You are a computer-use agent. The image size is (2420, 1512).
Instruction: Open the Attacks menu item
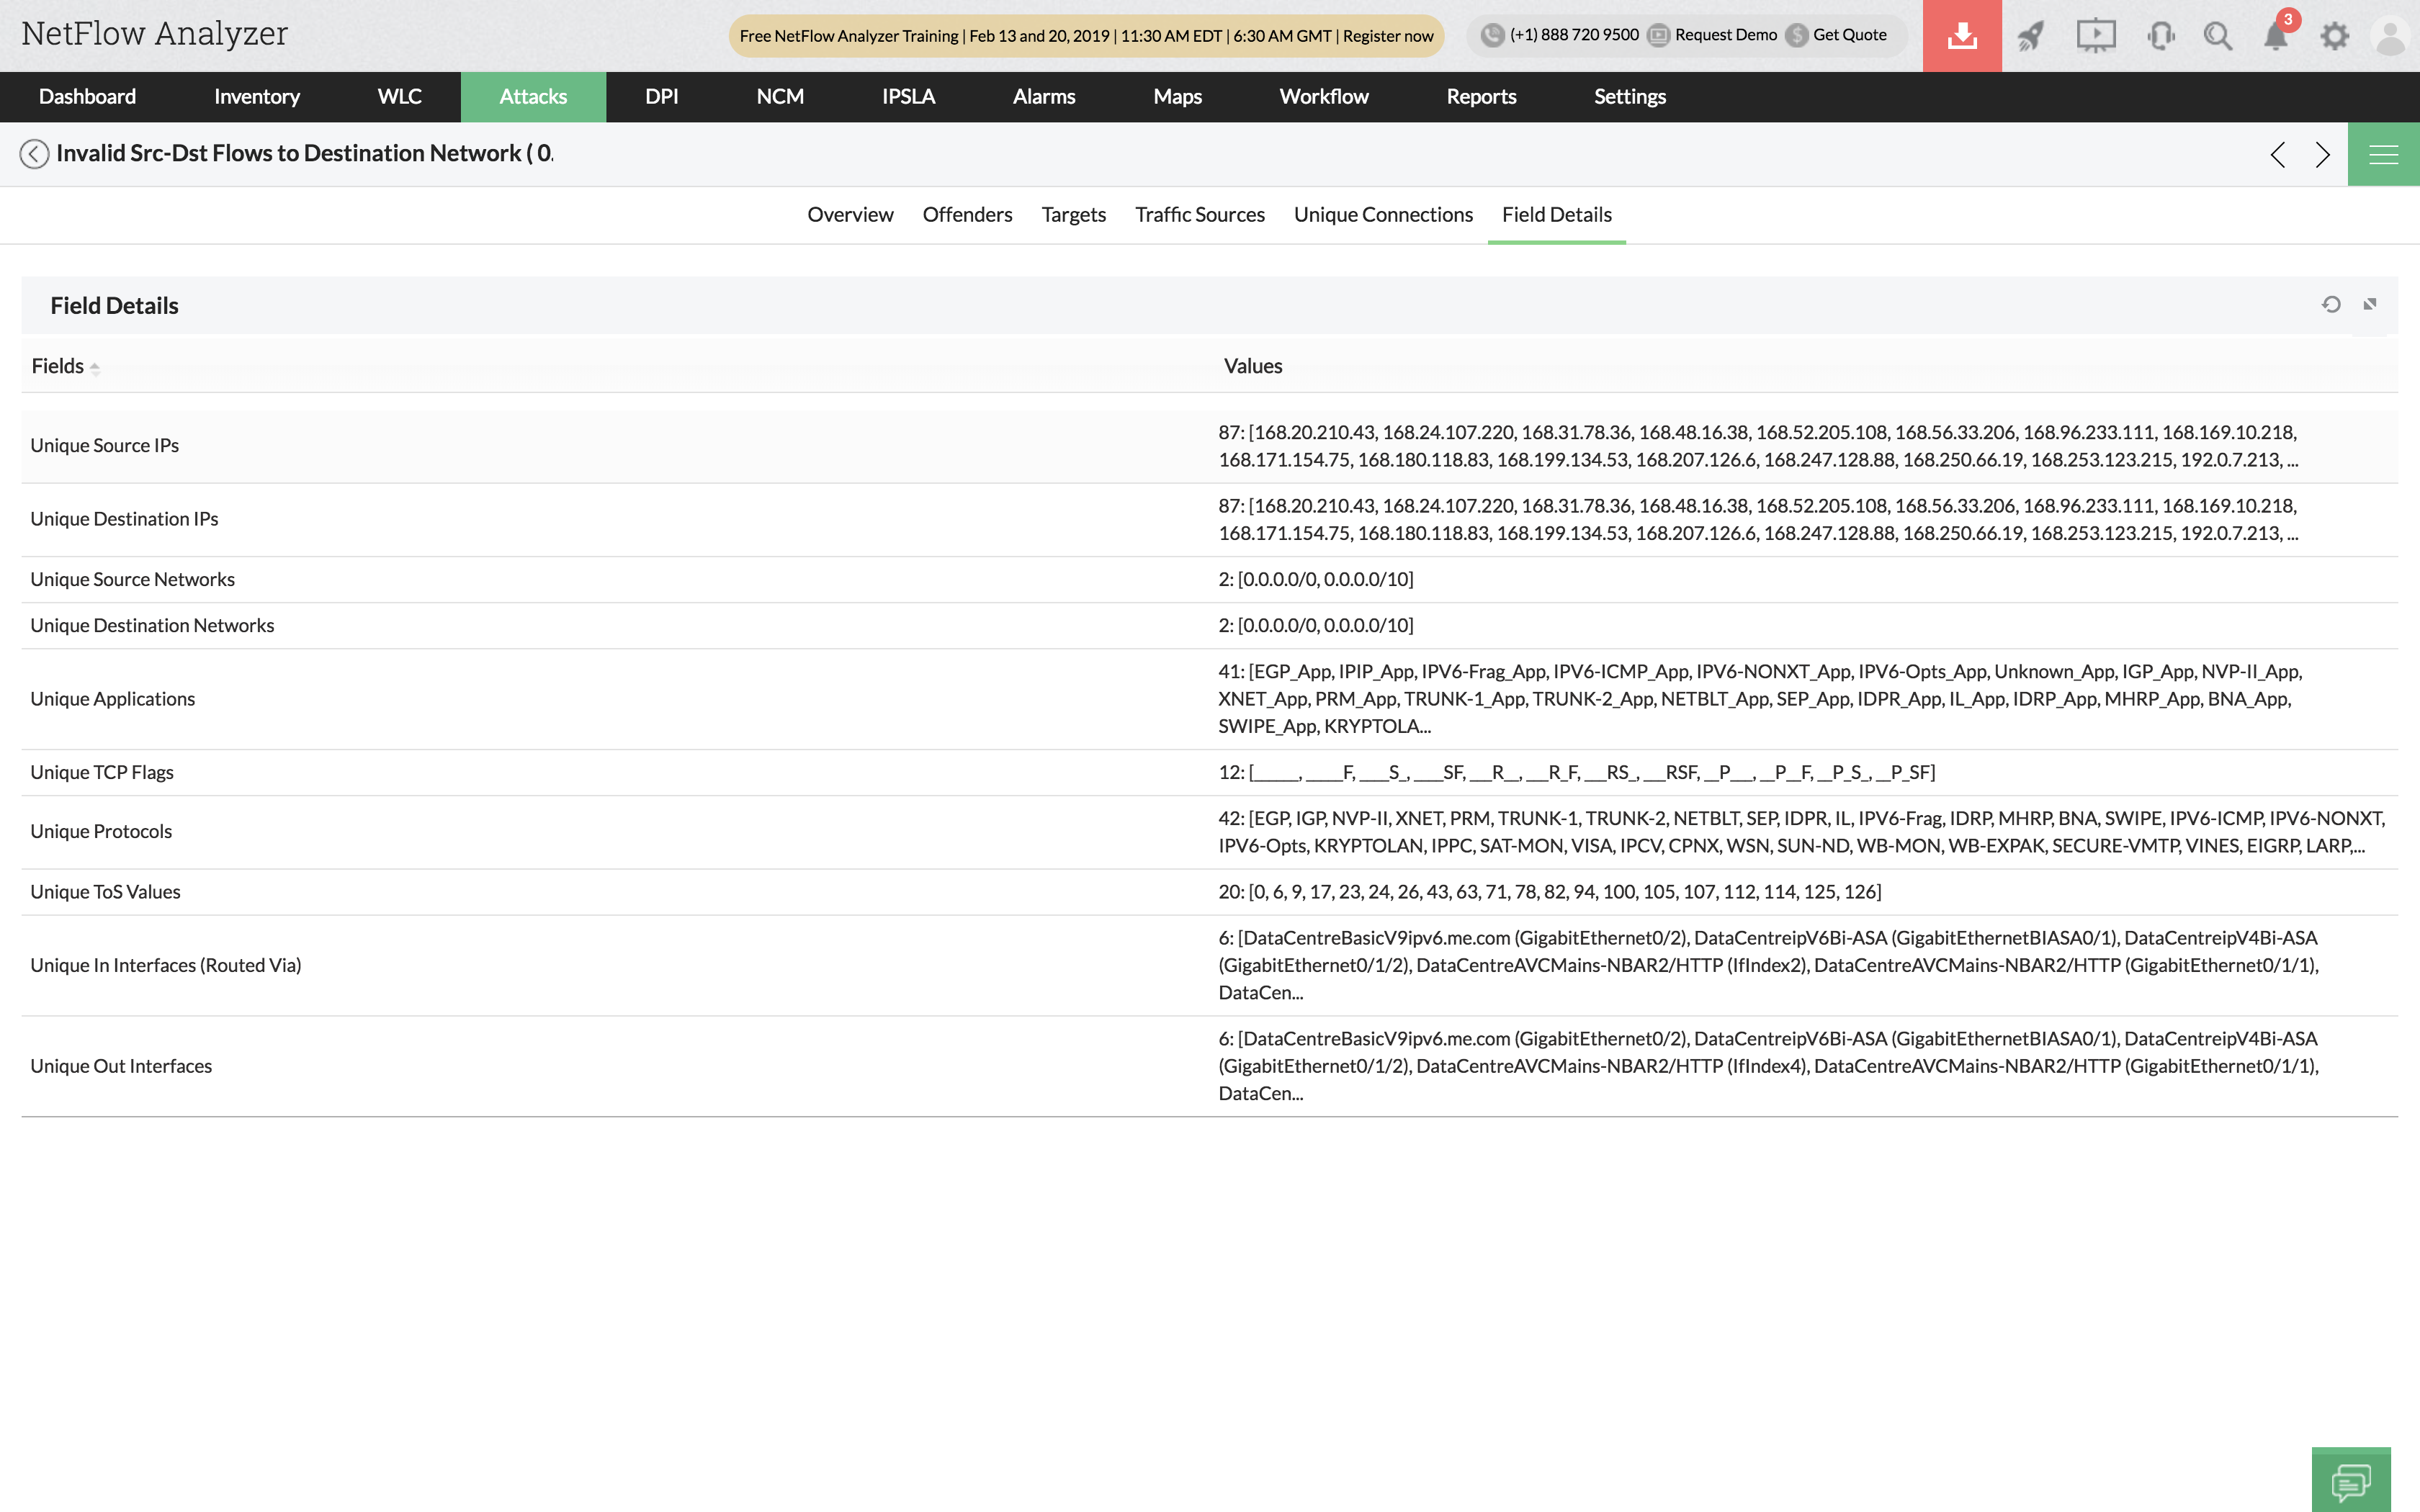533,96
